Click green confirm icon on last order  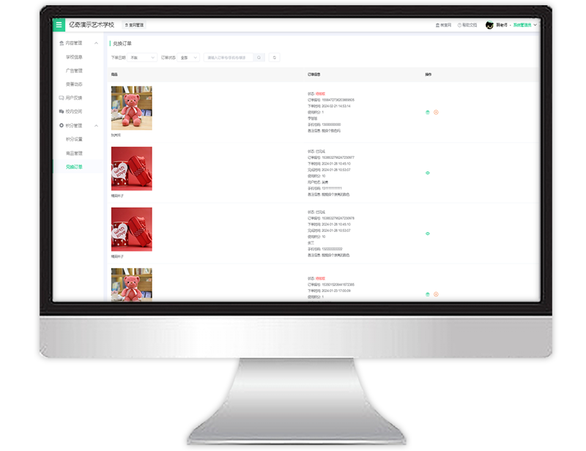pyautogui.click(x=428, y=294)
